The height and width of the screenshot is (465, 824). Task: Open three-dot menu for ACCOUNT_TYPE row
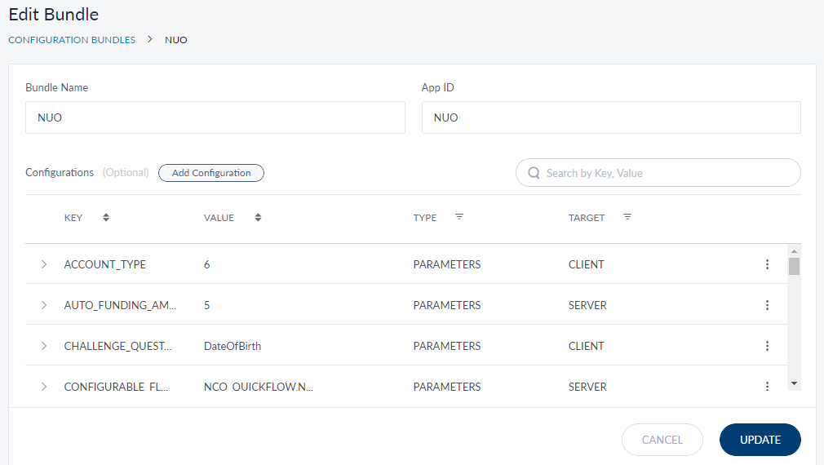(x=767, y=264)
